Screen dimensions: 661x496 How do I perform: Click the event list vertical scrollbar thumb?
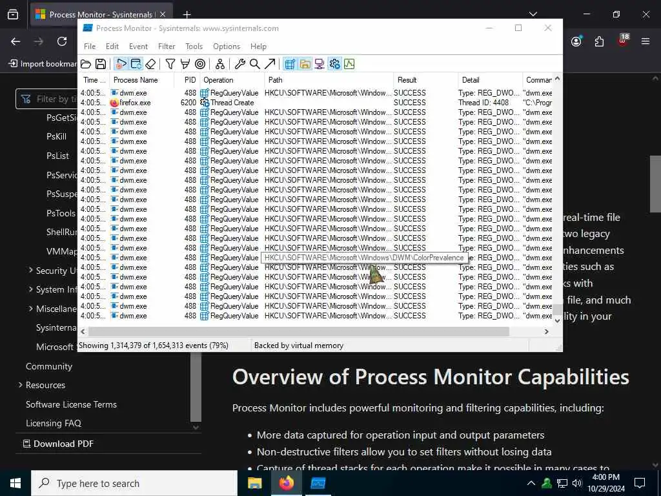tap(557, 309)
